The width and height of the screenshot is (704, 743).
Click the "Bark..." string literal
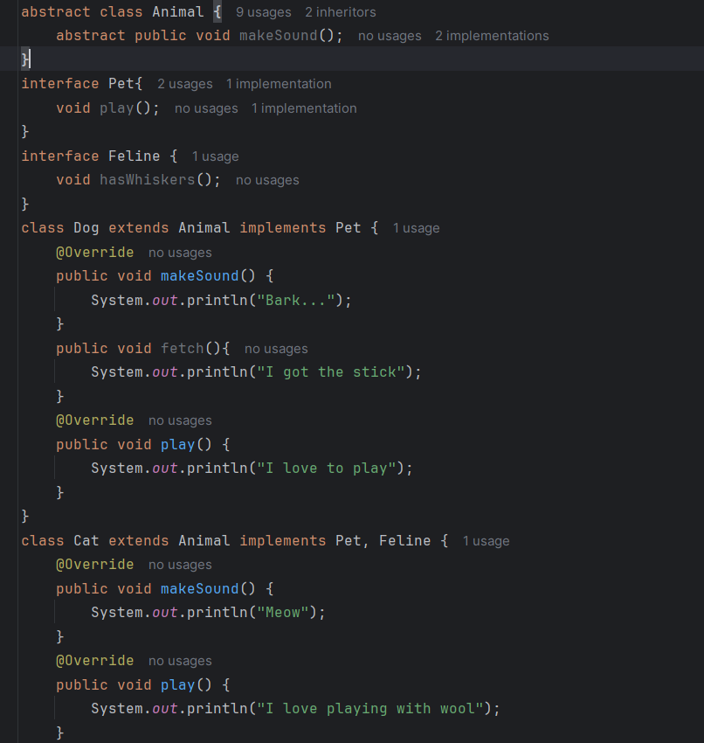296,301
